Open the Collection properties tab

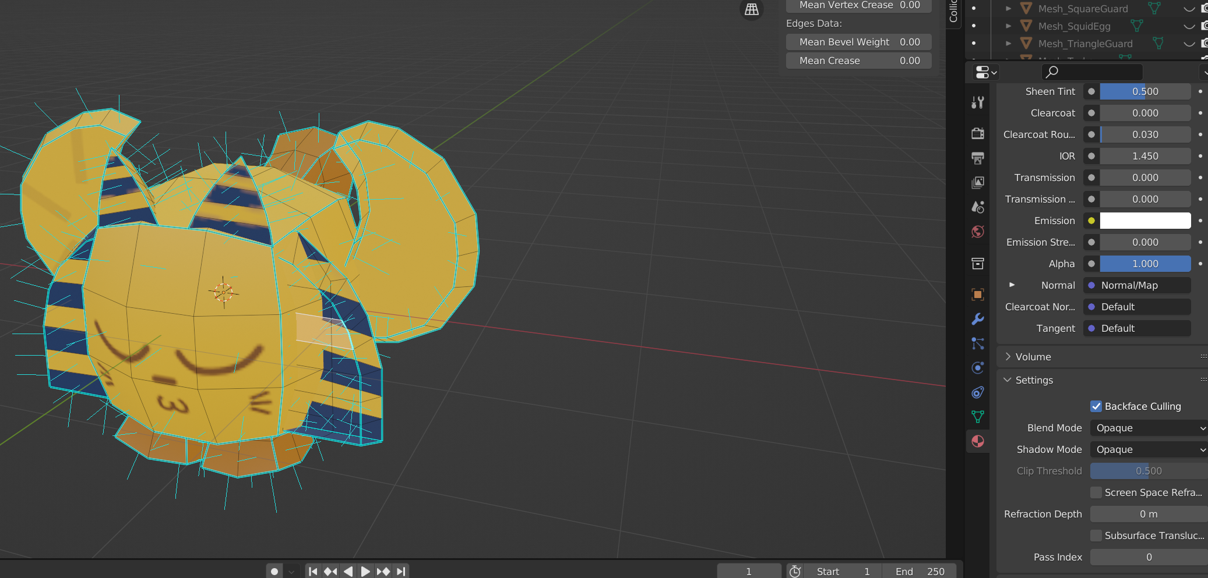pyautogui.click(x=978, y=263)
